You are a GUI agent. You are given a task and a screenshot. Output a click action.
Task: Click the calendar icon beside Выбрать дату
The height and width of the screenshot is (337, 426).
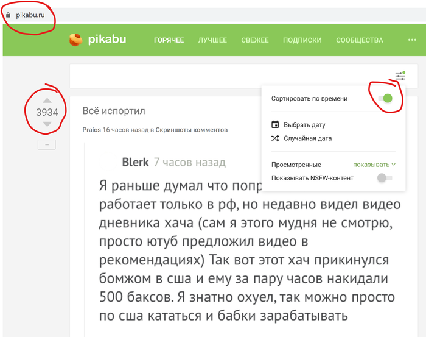(275, 124)
